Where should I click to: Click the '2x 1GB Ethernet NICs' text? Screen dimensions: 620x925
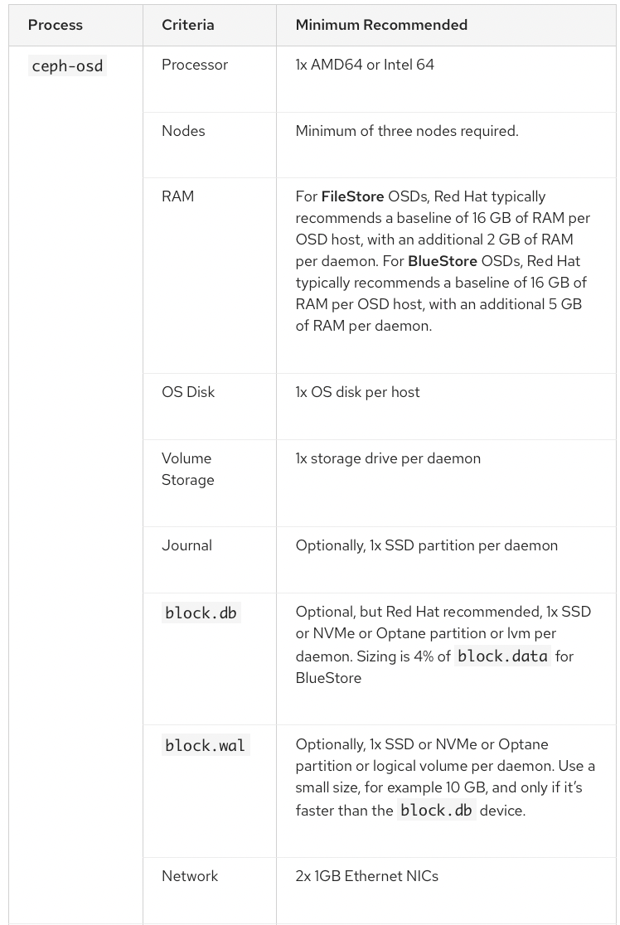pos(367,876)
